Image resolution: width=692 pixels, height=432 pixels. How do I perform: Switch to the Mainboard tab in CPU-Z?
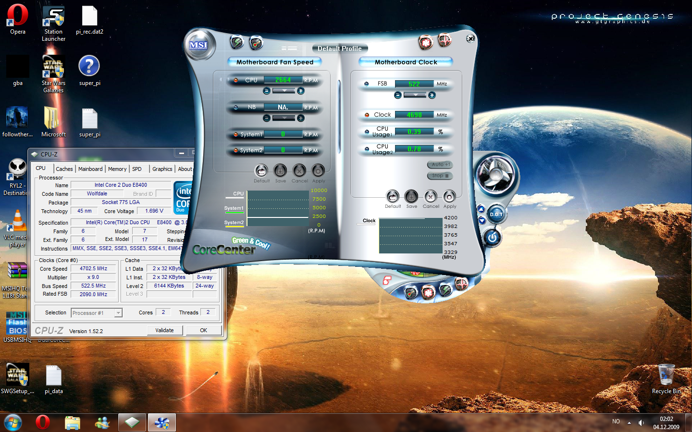(90, 169)
